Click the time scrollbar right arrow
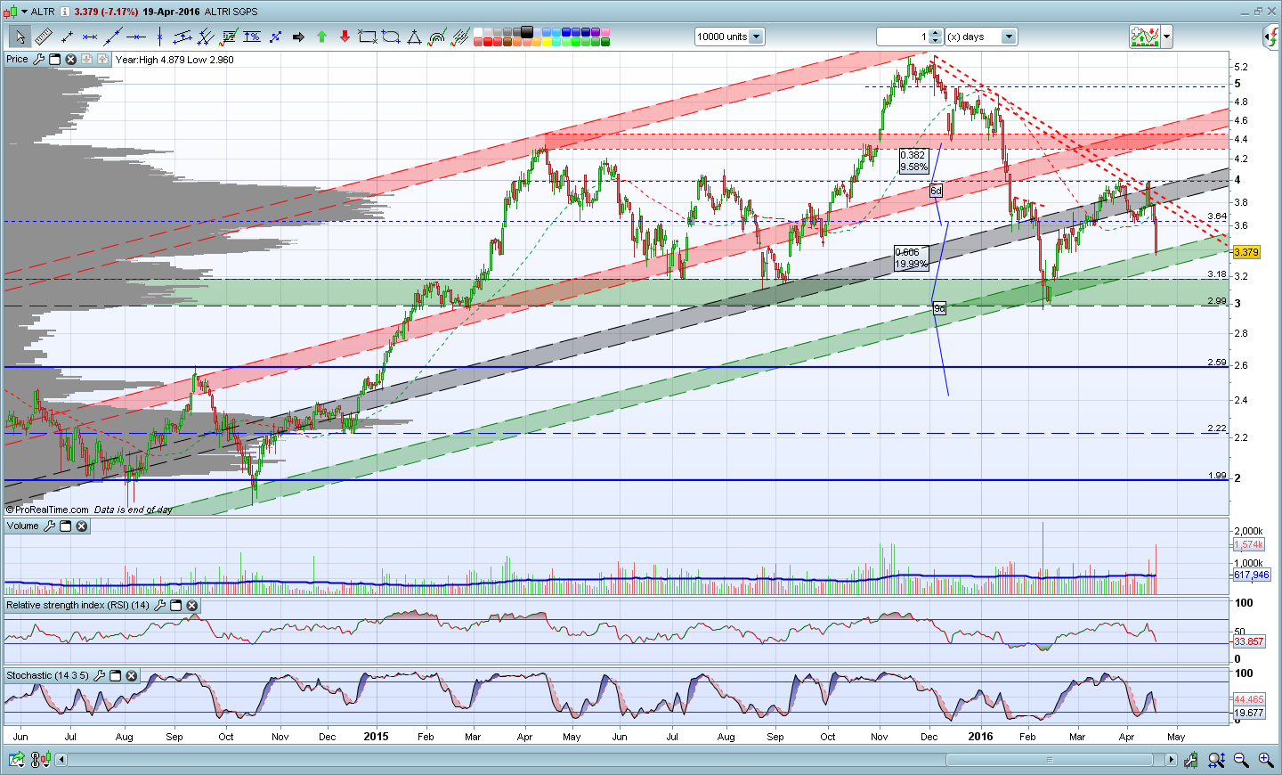1282x775 pixels. pyautogui.click(x=1171, y=760)
